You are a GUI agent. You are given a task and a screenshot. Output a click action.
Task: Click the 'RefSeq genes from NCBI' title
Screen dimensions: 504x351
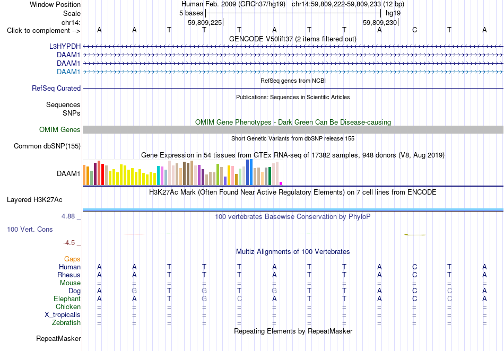click(x=293, y=81)
